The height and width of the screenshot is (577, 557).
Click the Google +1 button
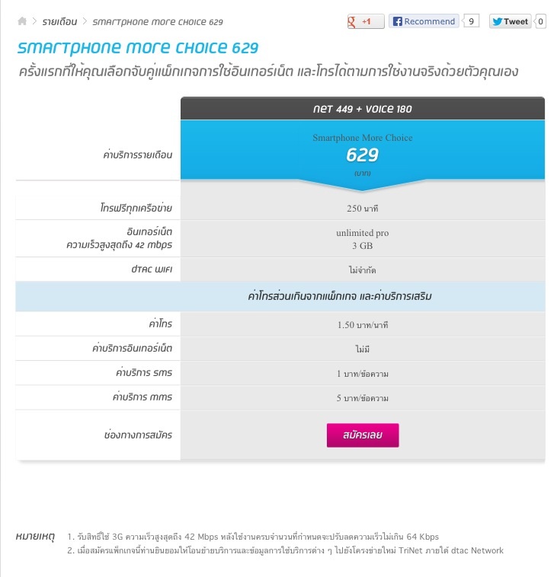366,21
